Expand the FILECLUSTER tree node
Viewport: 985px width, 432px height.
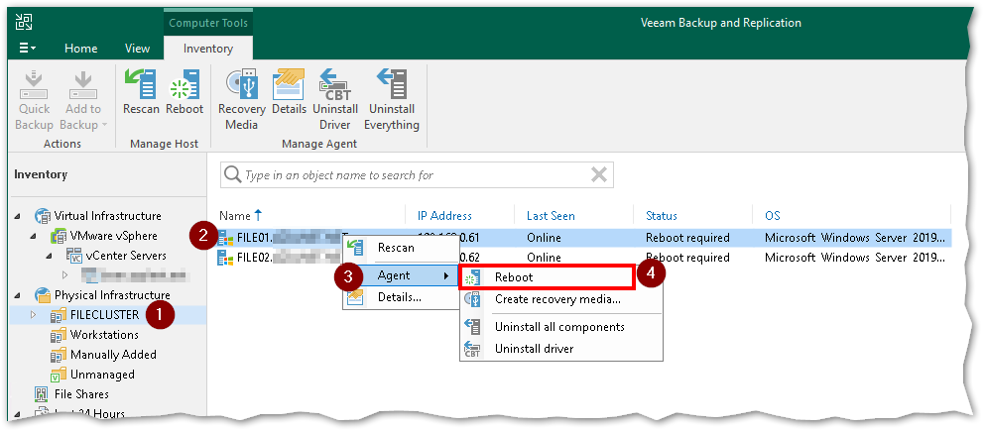click(x=34, y=315)
